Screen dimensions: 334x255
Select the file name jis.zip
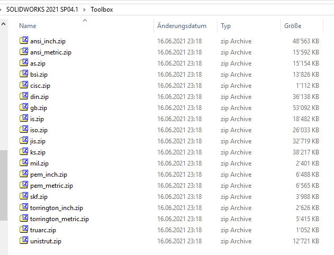[38, 141]
